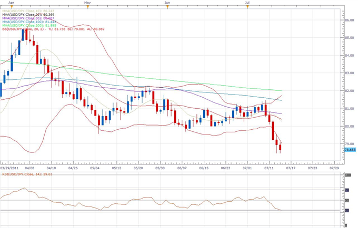Click the Bollinger Bands BB indicator label
This screenshot has width=358, height=228.
pyautogui.click(x=45, y=31)
